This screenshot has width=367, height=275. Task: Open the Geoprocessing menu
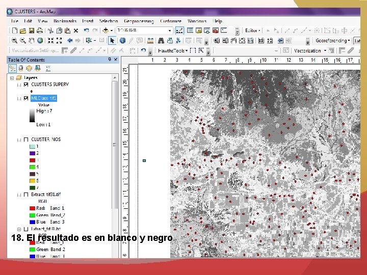139,21
